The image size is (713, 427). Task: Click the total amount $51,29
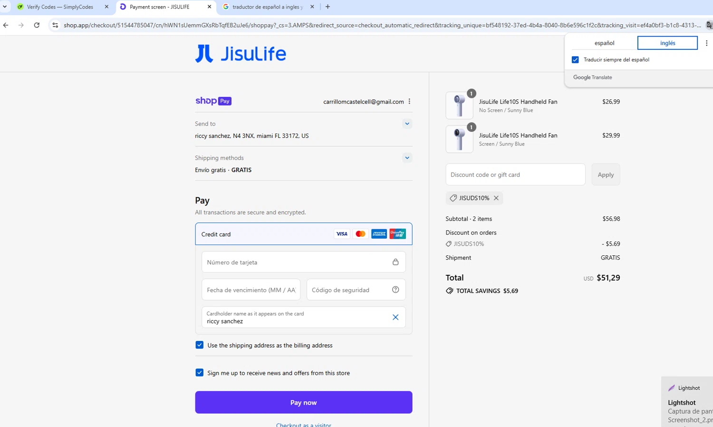pyautogui.click(x=608, y=278)
